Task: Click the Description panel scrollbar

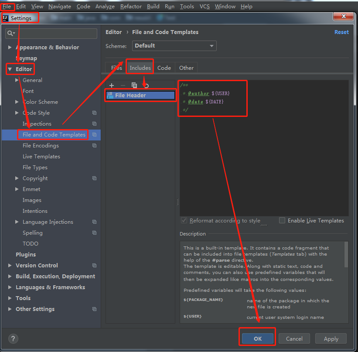Action: pos(346,254)
